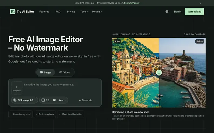Click the SMALL CHANGE. BIG DIFFERENCE. caption
214x133 pixels.
(131, 34)
